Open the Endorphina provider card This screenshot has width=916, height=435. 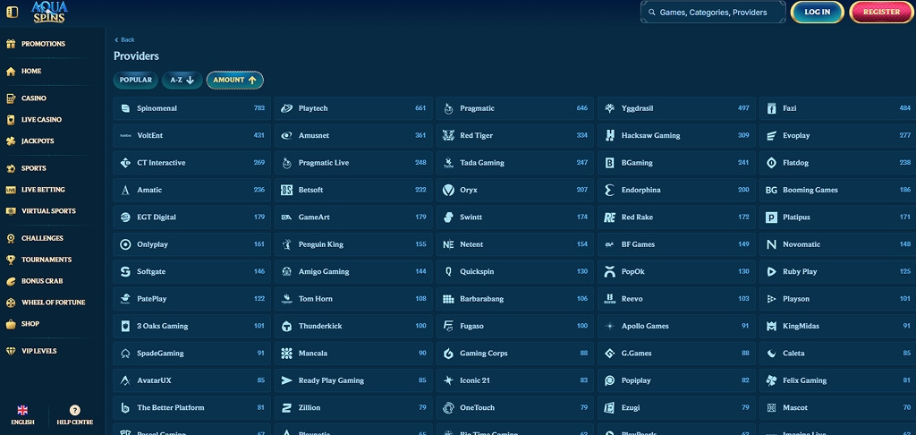click(676, 190)
